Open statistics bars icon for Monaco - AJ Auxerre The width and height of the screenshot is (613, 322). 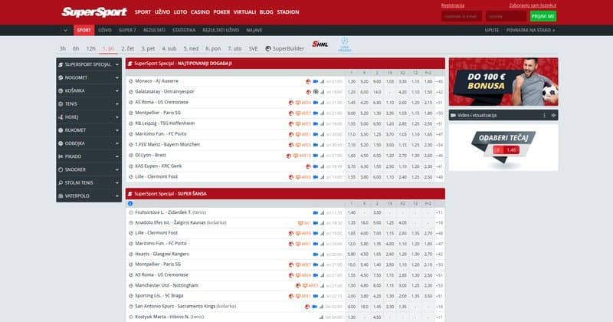pos(322,81)
